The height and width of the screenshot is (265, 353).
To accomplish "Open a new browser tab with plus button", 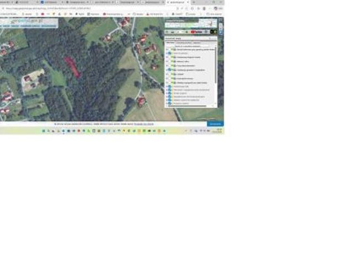I will (x=194, y=2).
